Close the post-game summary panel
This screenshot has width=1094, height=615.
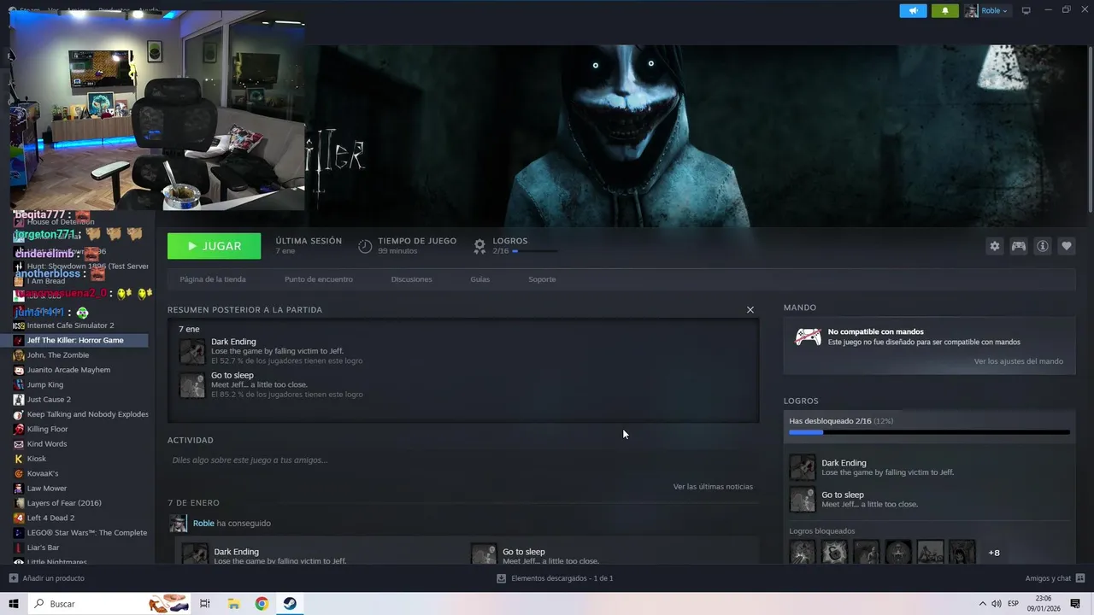(750, 310)
